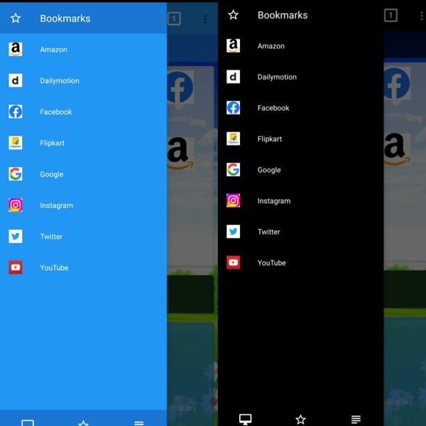Image resolution: width=426 pixels, height=426 pixels.
Task: Choose Flipkart label in the dark bookmarks list
Action: 270,139
